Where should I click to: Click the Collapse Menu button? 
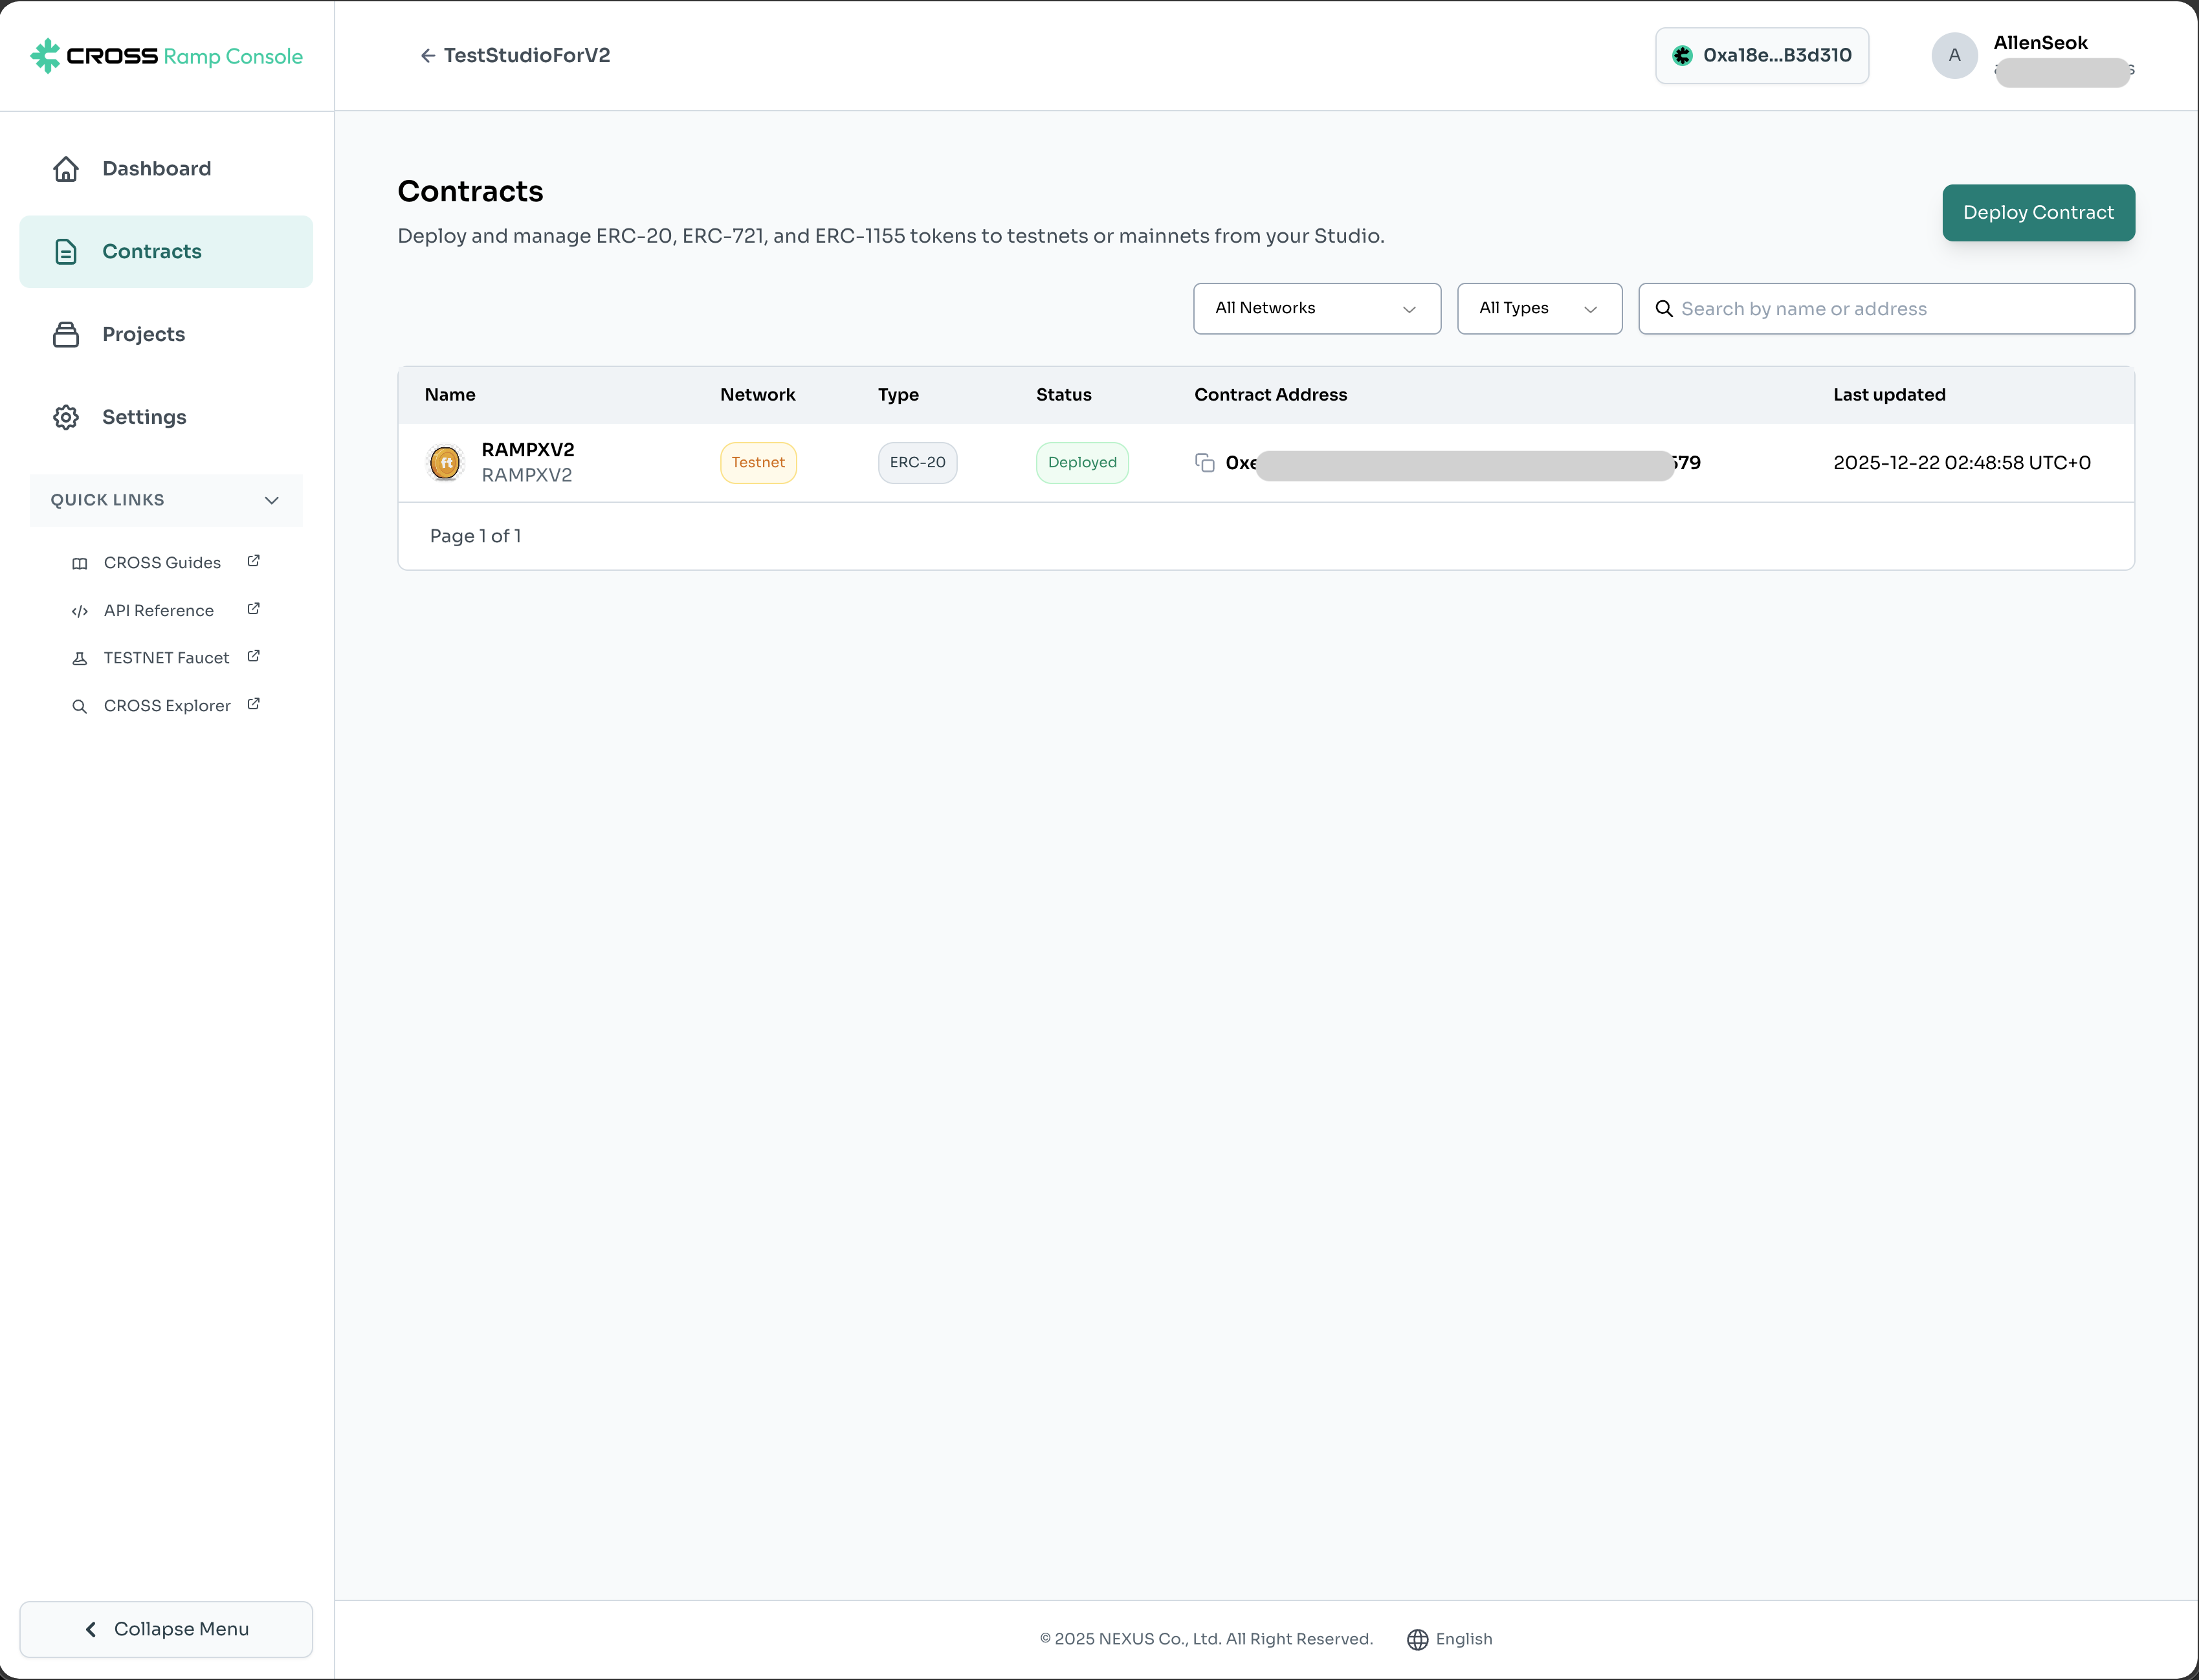click(166, 1629)
